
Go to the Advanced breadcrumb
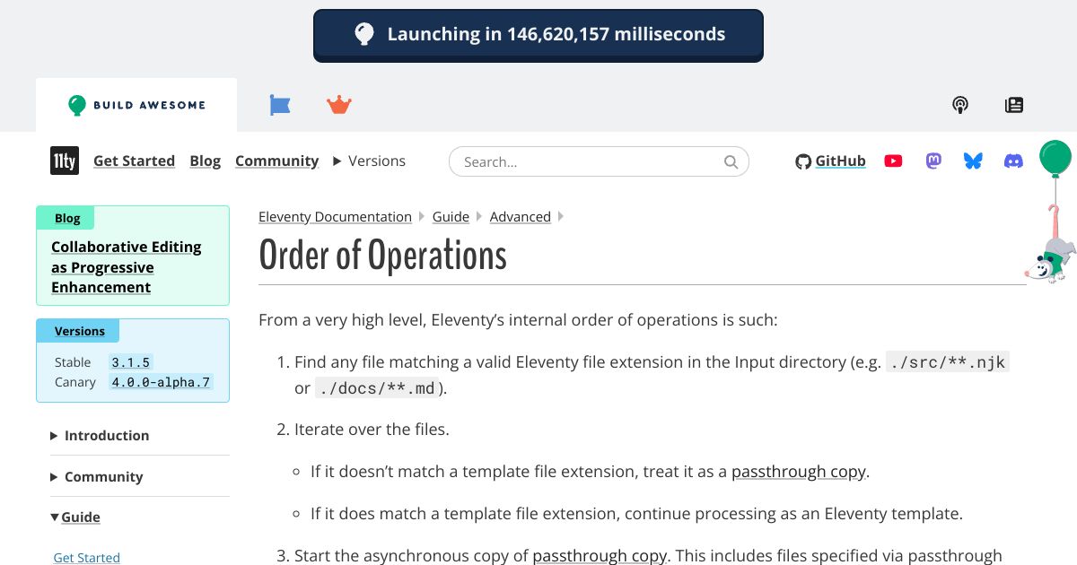tap(521, 216)
